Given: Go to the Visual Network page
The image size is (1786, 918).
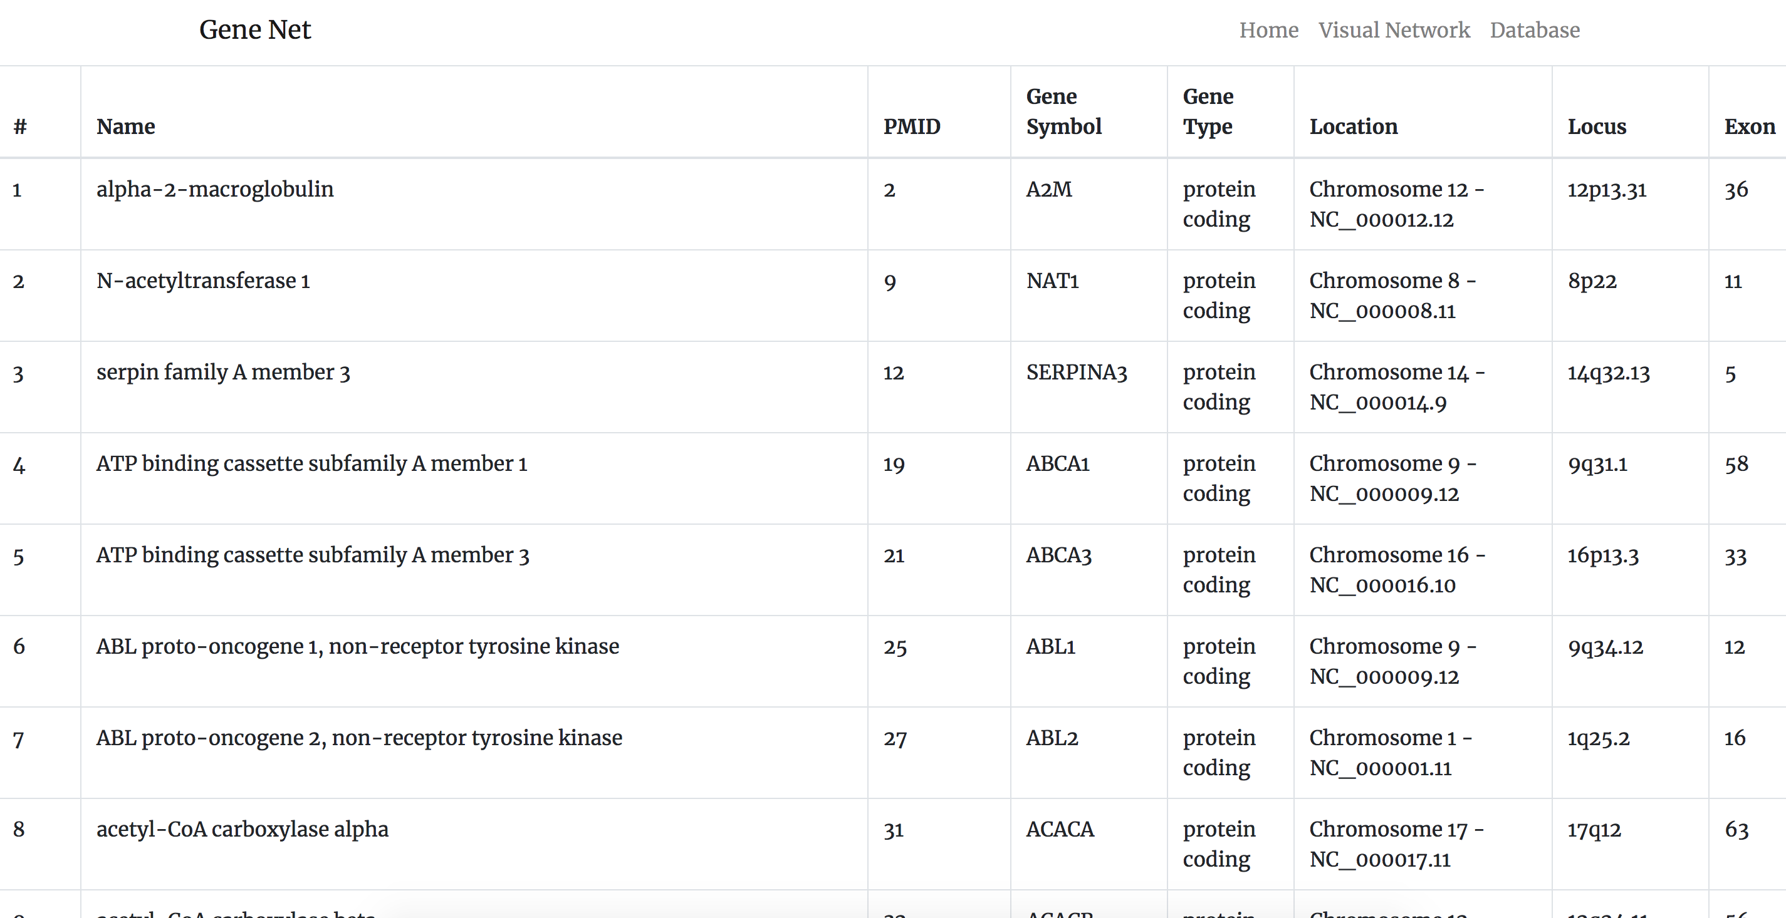Looking at the screenshot, I should pyautogui.click(x=1394, y=30).
